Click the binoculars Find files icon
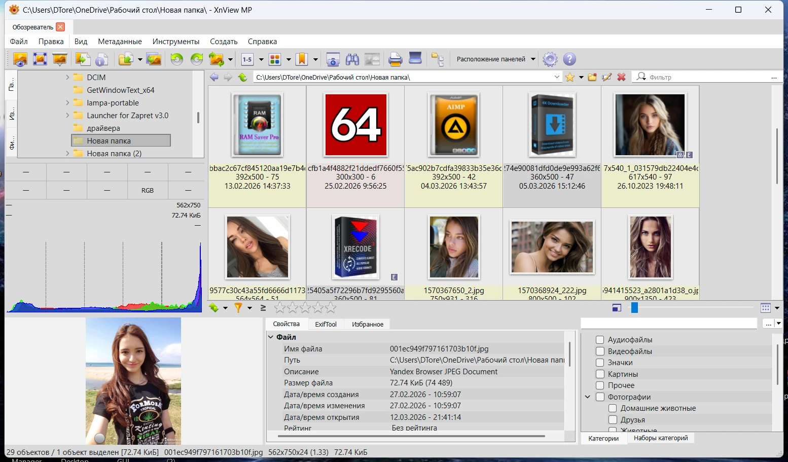Image resolution: width=788 pixels, height=462 pixels. [x=352, y=59]
